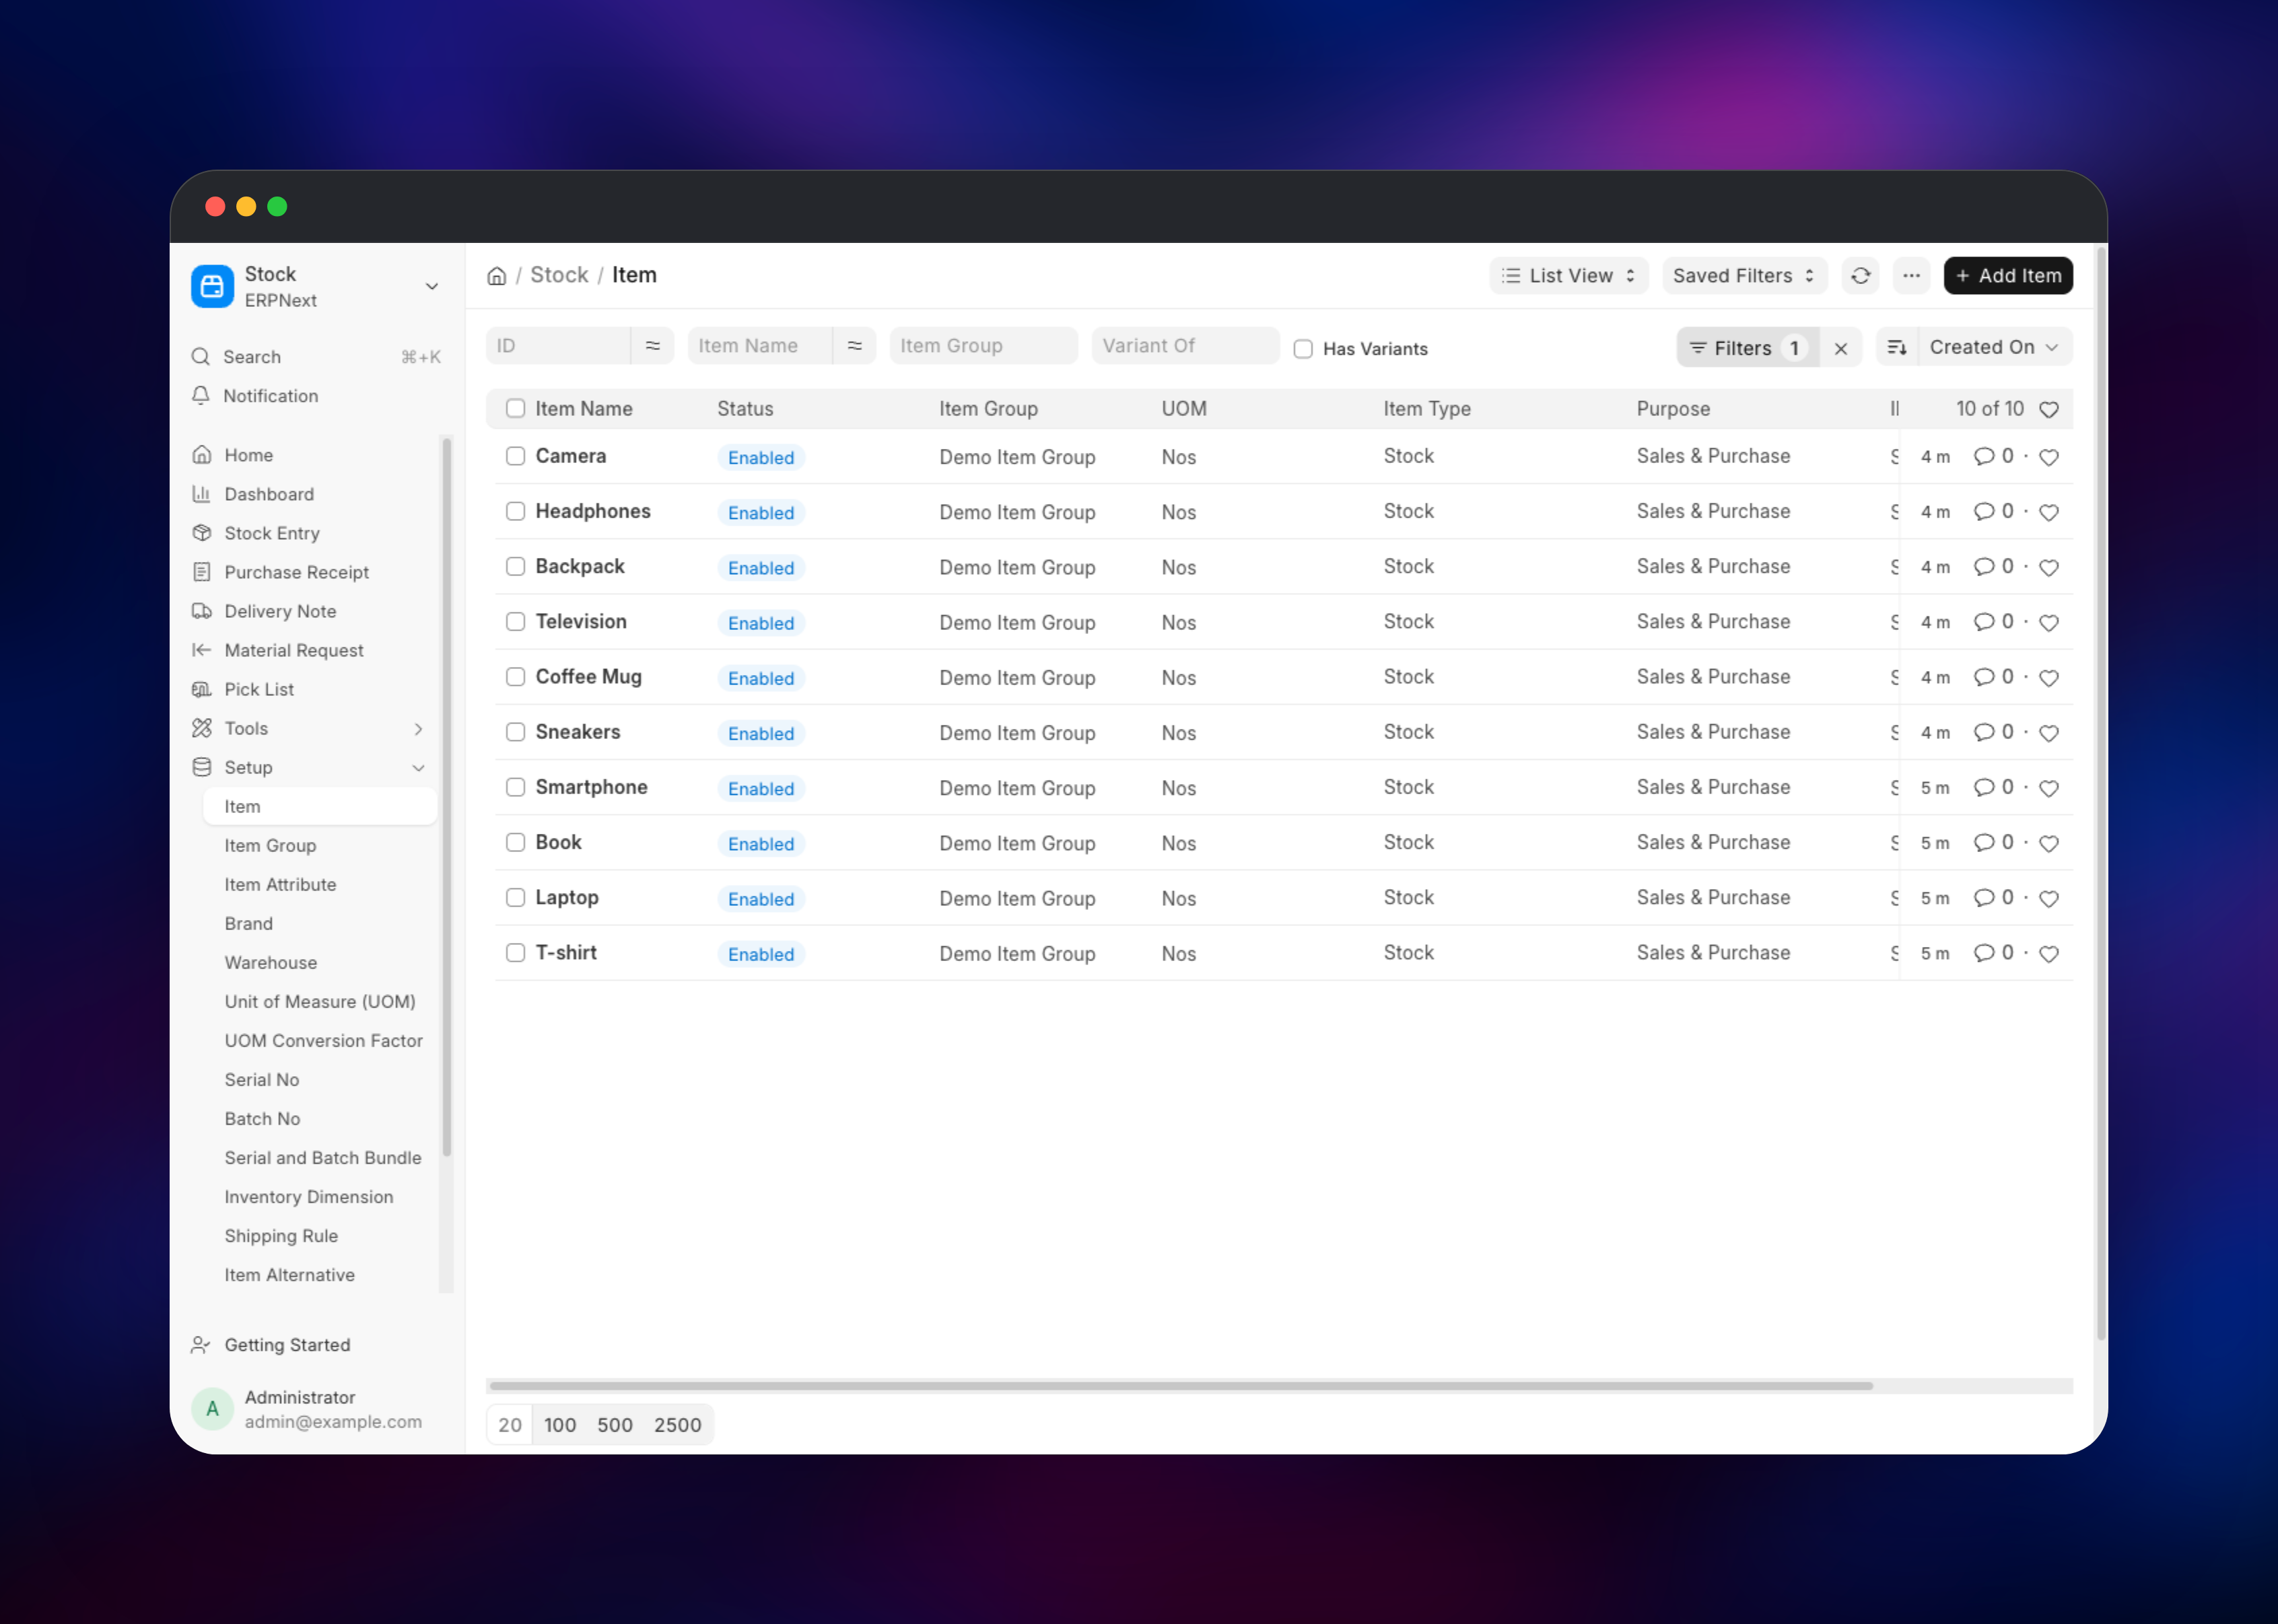The height and width of the screenshot is (1624, 2278).
Task: Click heart icon in the list header
Action: pos(2048,409)
